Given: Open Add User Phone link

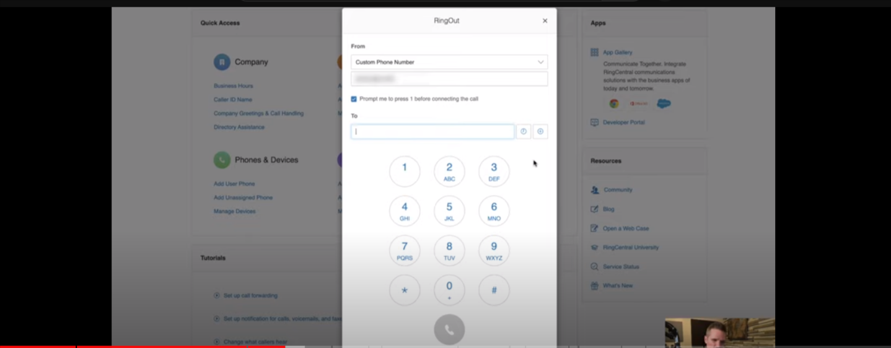Looking at the screenshot, I should coord(234,184).
